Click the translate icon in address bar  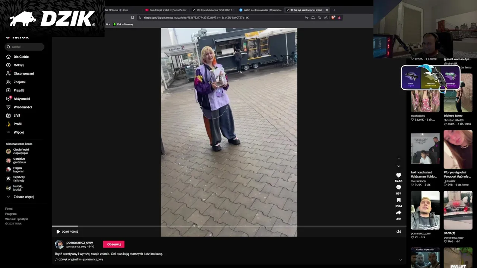click(319, 17)
